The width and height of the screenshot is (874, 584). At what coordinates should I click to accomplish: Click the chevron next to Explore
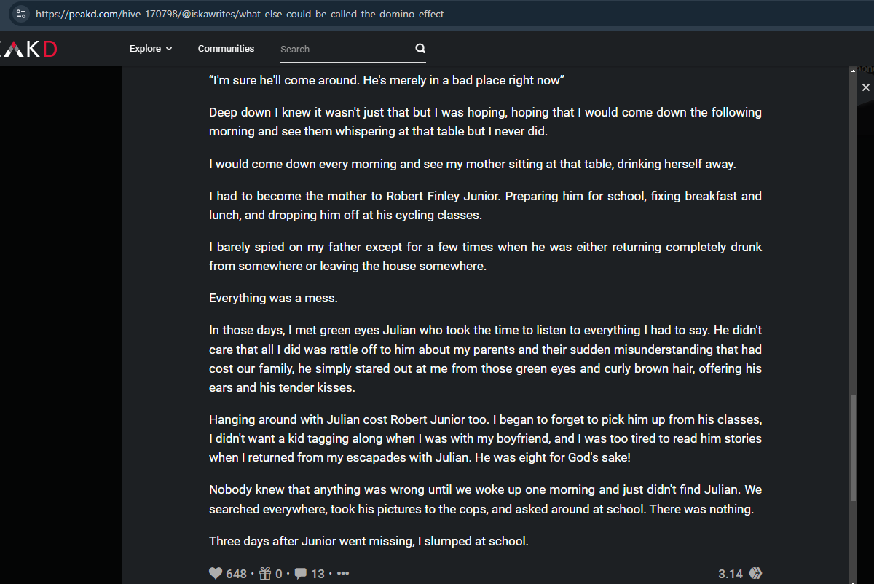point(169,49)
